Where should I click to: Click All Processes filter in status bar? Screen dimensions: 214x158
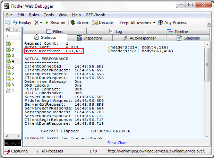[x=49, y=151]
